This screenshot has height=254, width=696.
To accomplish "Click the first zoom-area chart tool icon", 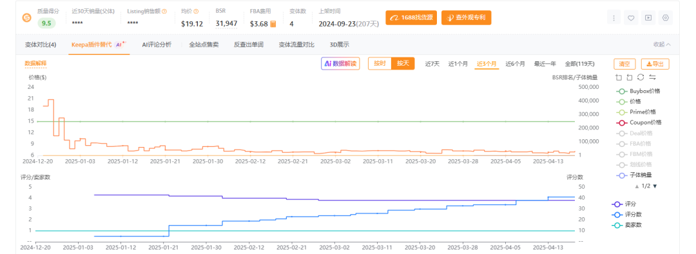I will click(x=618, y=77).
